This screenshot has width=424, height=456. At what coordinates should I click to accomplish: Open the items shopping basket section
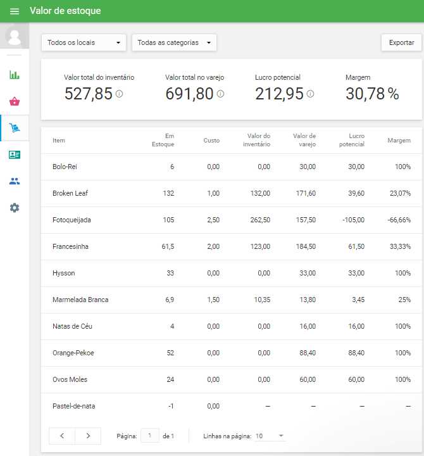(x=14, y=101)
